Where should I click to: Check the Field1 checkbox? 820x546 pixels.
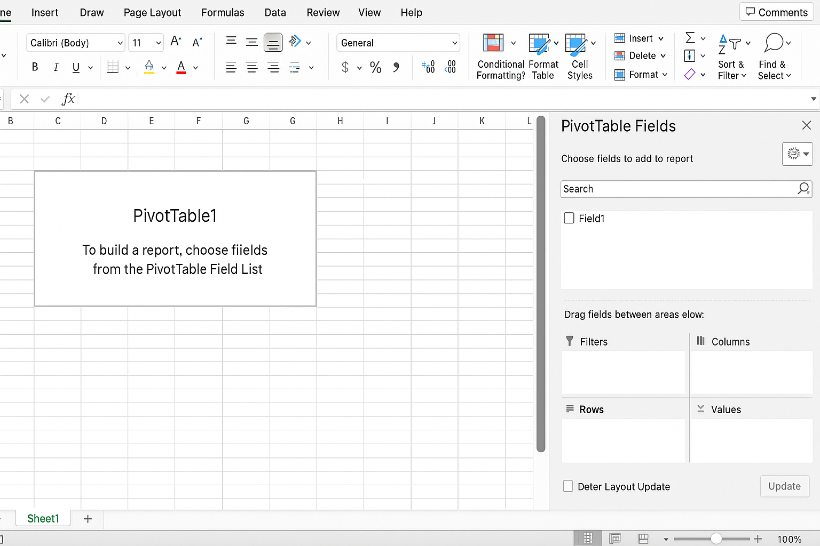coord(569,218)
